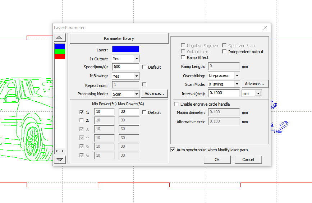Viewport: 312px width, 203px height.
Task: Click the Cancel button
Action: coord(248,160)
